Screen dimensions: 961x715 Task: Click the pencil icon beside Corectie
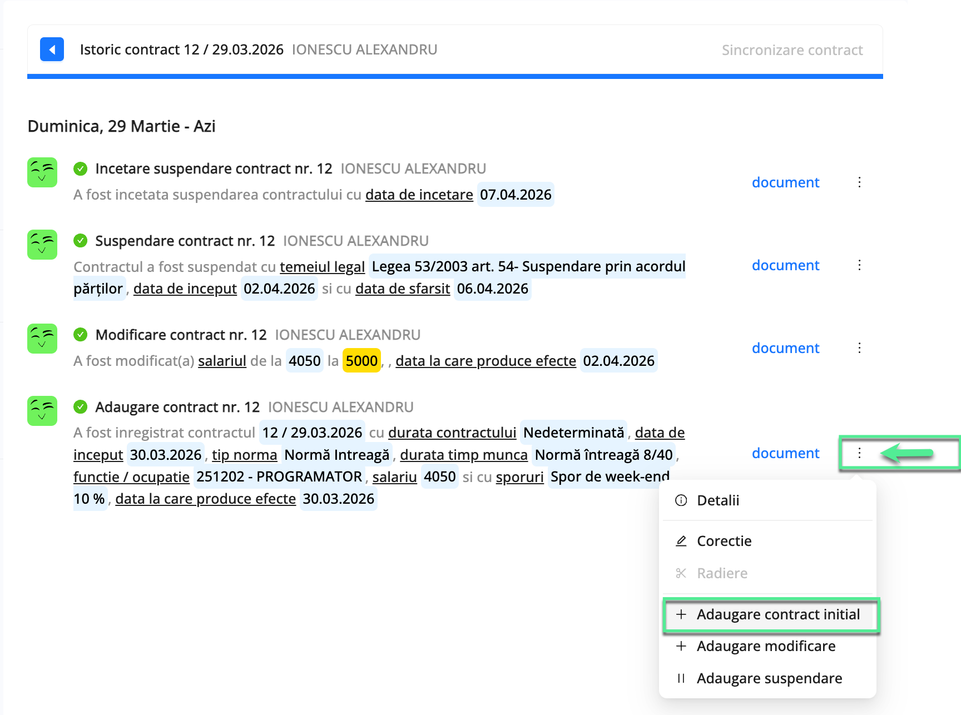[x=681, y=540]
